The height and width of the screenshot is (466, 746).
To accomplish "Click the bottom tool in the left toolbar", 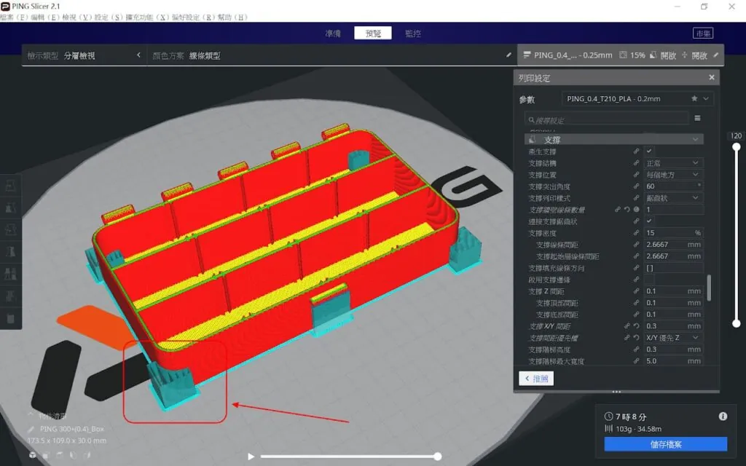I will coord(10,318).
